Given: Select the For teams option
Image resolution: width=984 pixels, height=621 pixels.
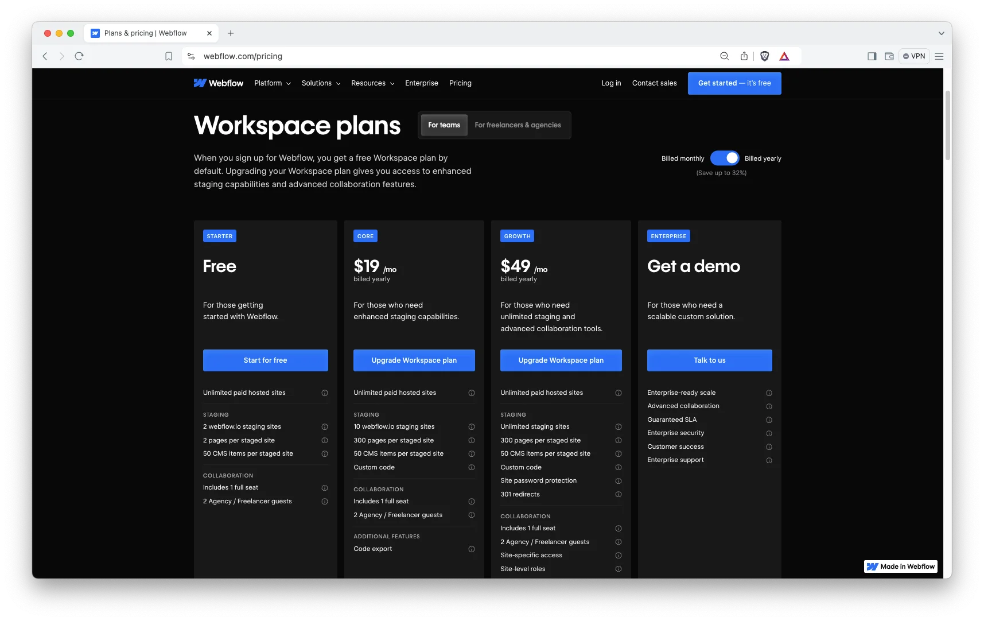Looking at the screenshot, I should (x=444, y=125).
